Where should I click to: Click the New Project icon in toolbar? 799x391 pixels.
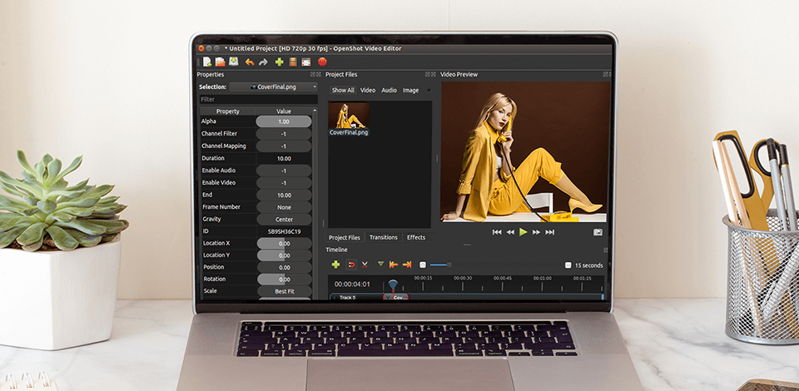tap(207, 62)
